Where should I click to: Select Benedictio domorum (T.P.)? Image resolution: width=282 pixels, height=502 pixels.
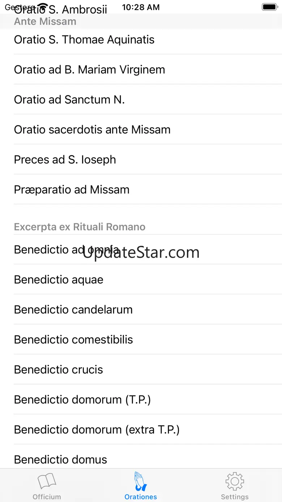click(82, 400)
